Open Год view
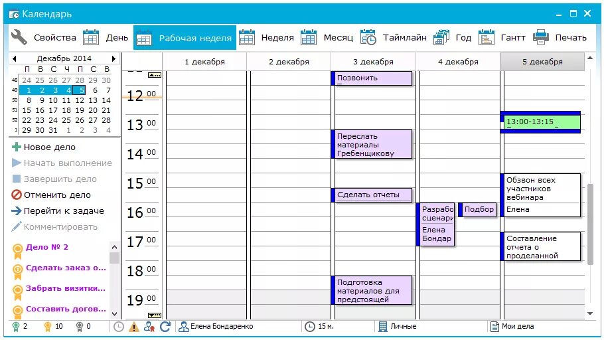The image size is (604, 340). (x=452, y=37)
